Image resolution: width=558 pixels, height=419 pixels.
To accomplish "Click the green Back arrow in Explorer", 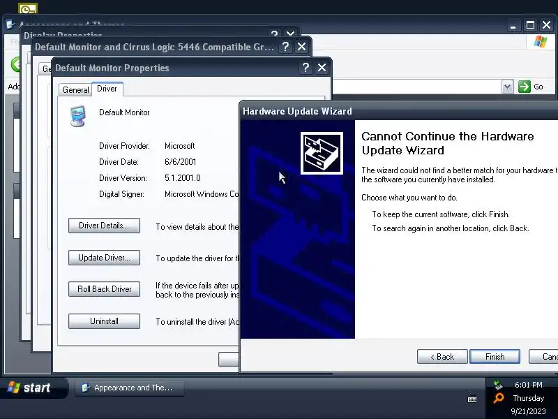I will pos(15,64).
